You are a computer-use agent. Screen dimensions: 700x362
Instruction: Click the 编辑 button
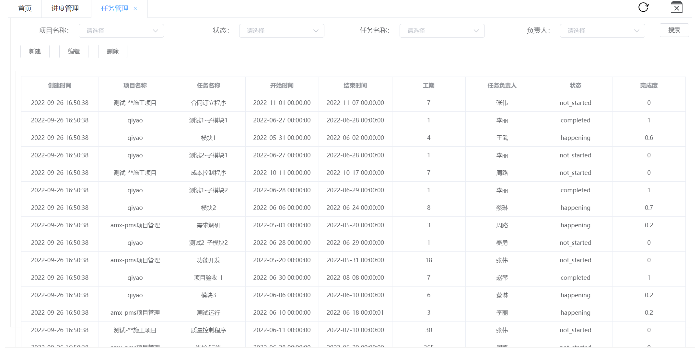(74, 51)
